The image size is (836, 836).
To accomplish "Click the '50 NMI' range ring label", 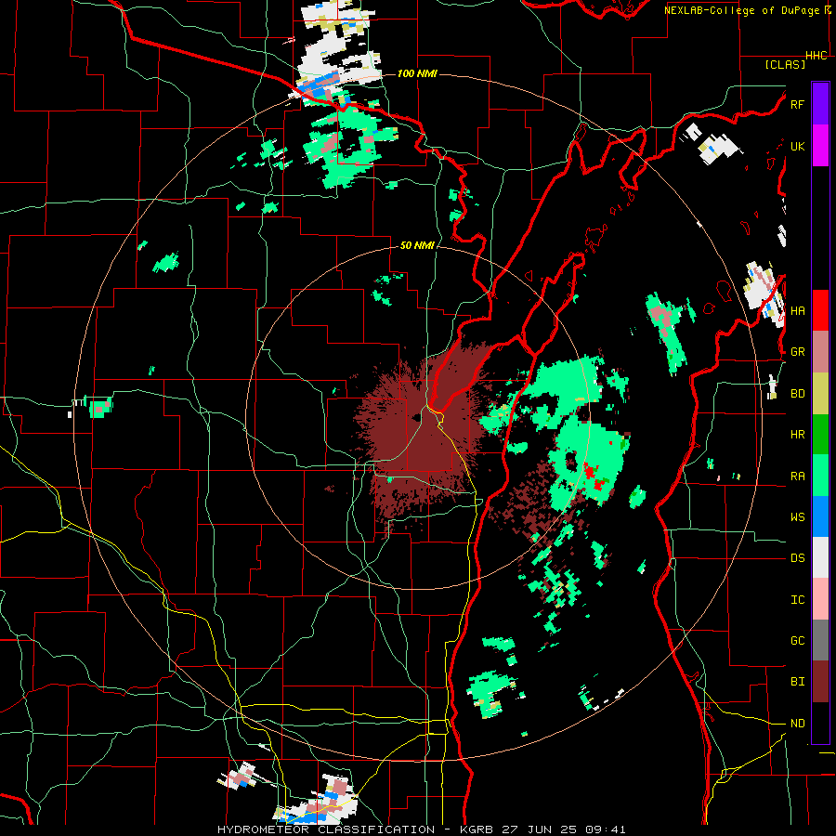I will coord(417,245).
